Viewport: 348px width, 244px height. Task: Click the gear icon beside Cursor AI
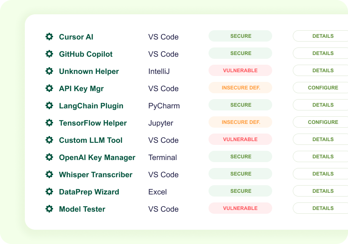tap(49, 37)
